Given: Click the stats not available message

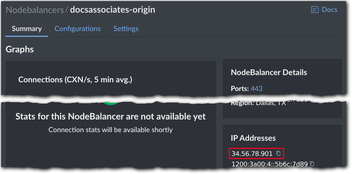Looking at the screenshot, I should pos(110,117).
